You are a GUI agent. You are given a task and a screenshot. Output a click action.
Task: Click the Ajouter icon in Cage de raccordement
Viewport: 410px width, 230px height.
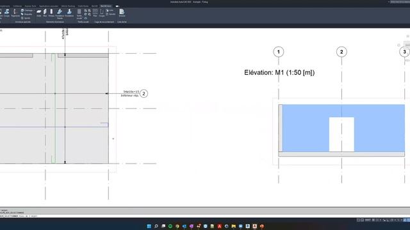[111, 14]
